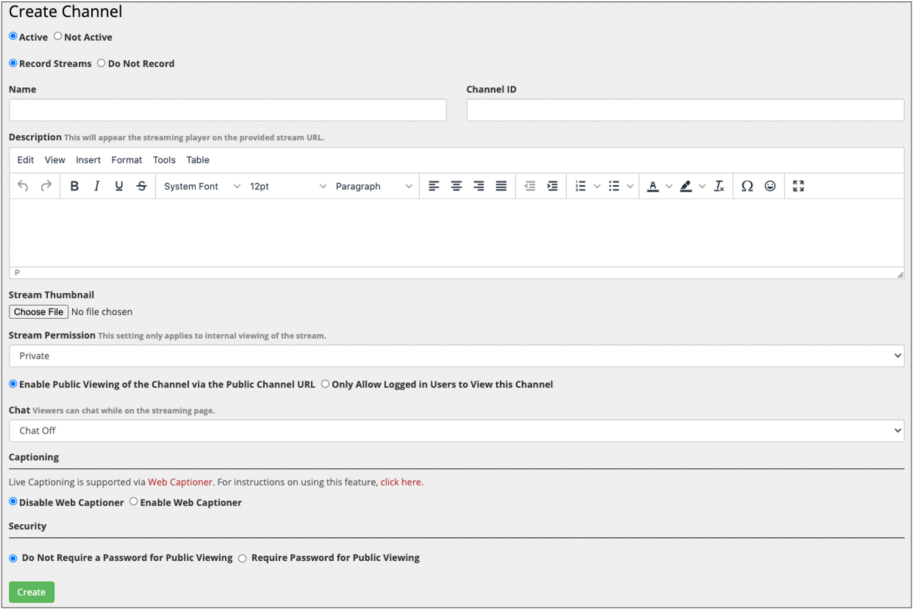Image resolution: width=913 pixels, height=609 pixels.
Task: Select the Not Active radio button
Action: (x=58, y=36)
